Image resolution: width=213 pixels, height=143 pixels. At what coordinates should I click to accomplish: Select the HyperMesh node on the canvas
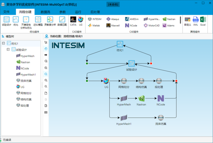[x=124, y=98]
